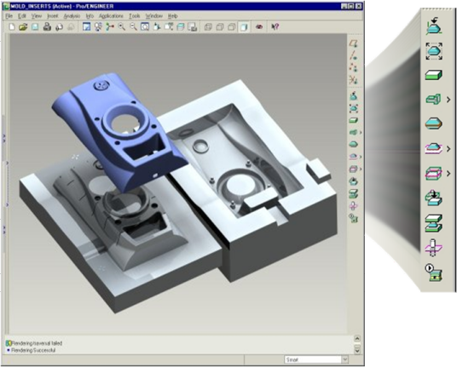The image size is (457, 367).
Task: Send the model as mail attachment
Action: (59, 27)
